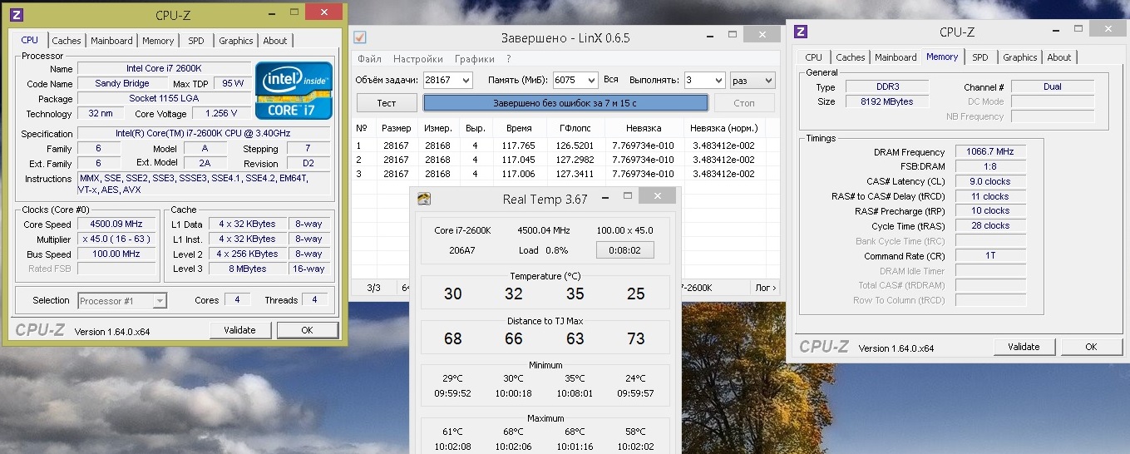Click the LinX completed progress bar
Viewport: 1130px width, 454px height.
click(x=565, y=103)
